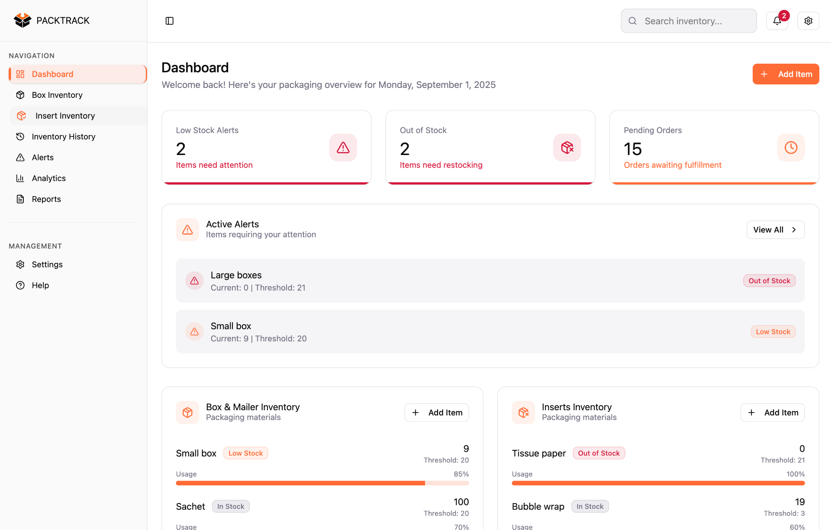
Task: Go to Box Inventory in sidebar
Action: click(x=57, y=95)
